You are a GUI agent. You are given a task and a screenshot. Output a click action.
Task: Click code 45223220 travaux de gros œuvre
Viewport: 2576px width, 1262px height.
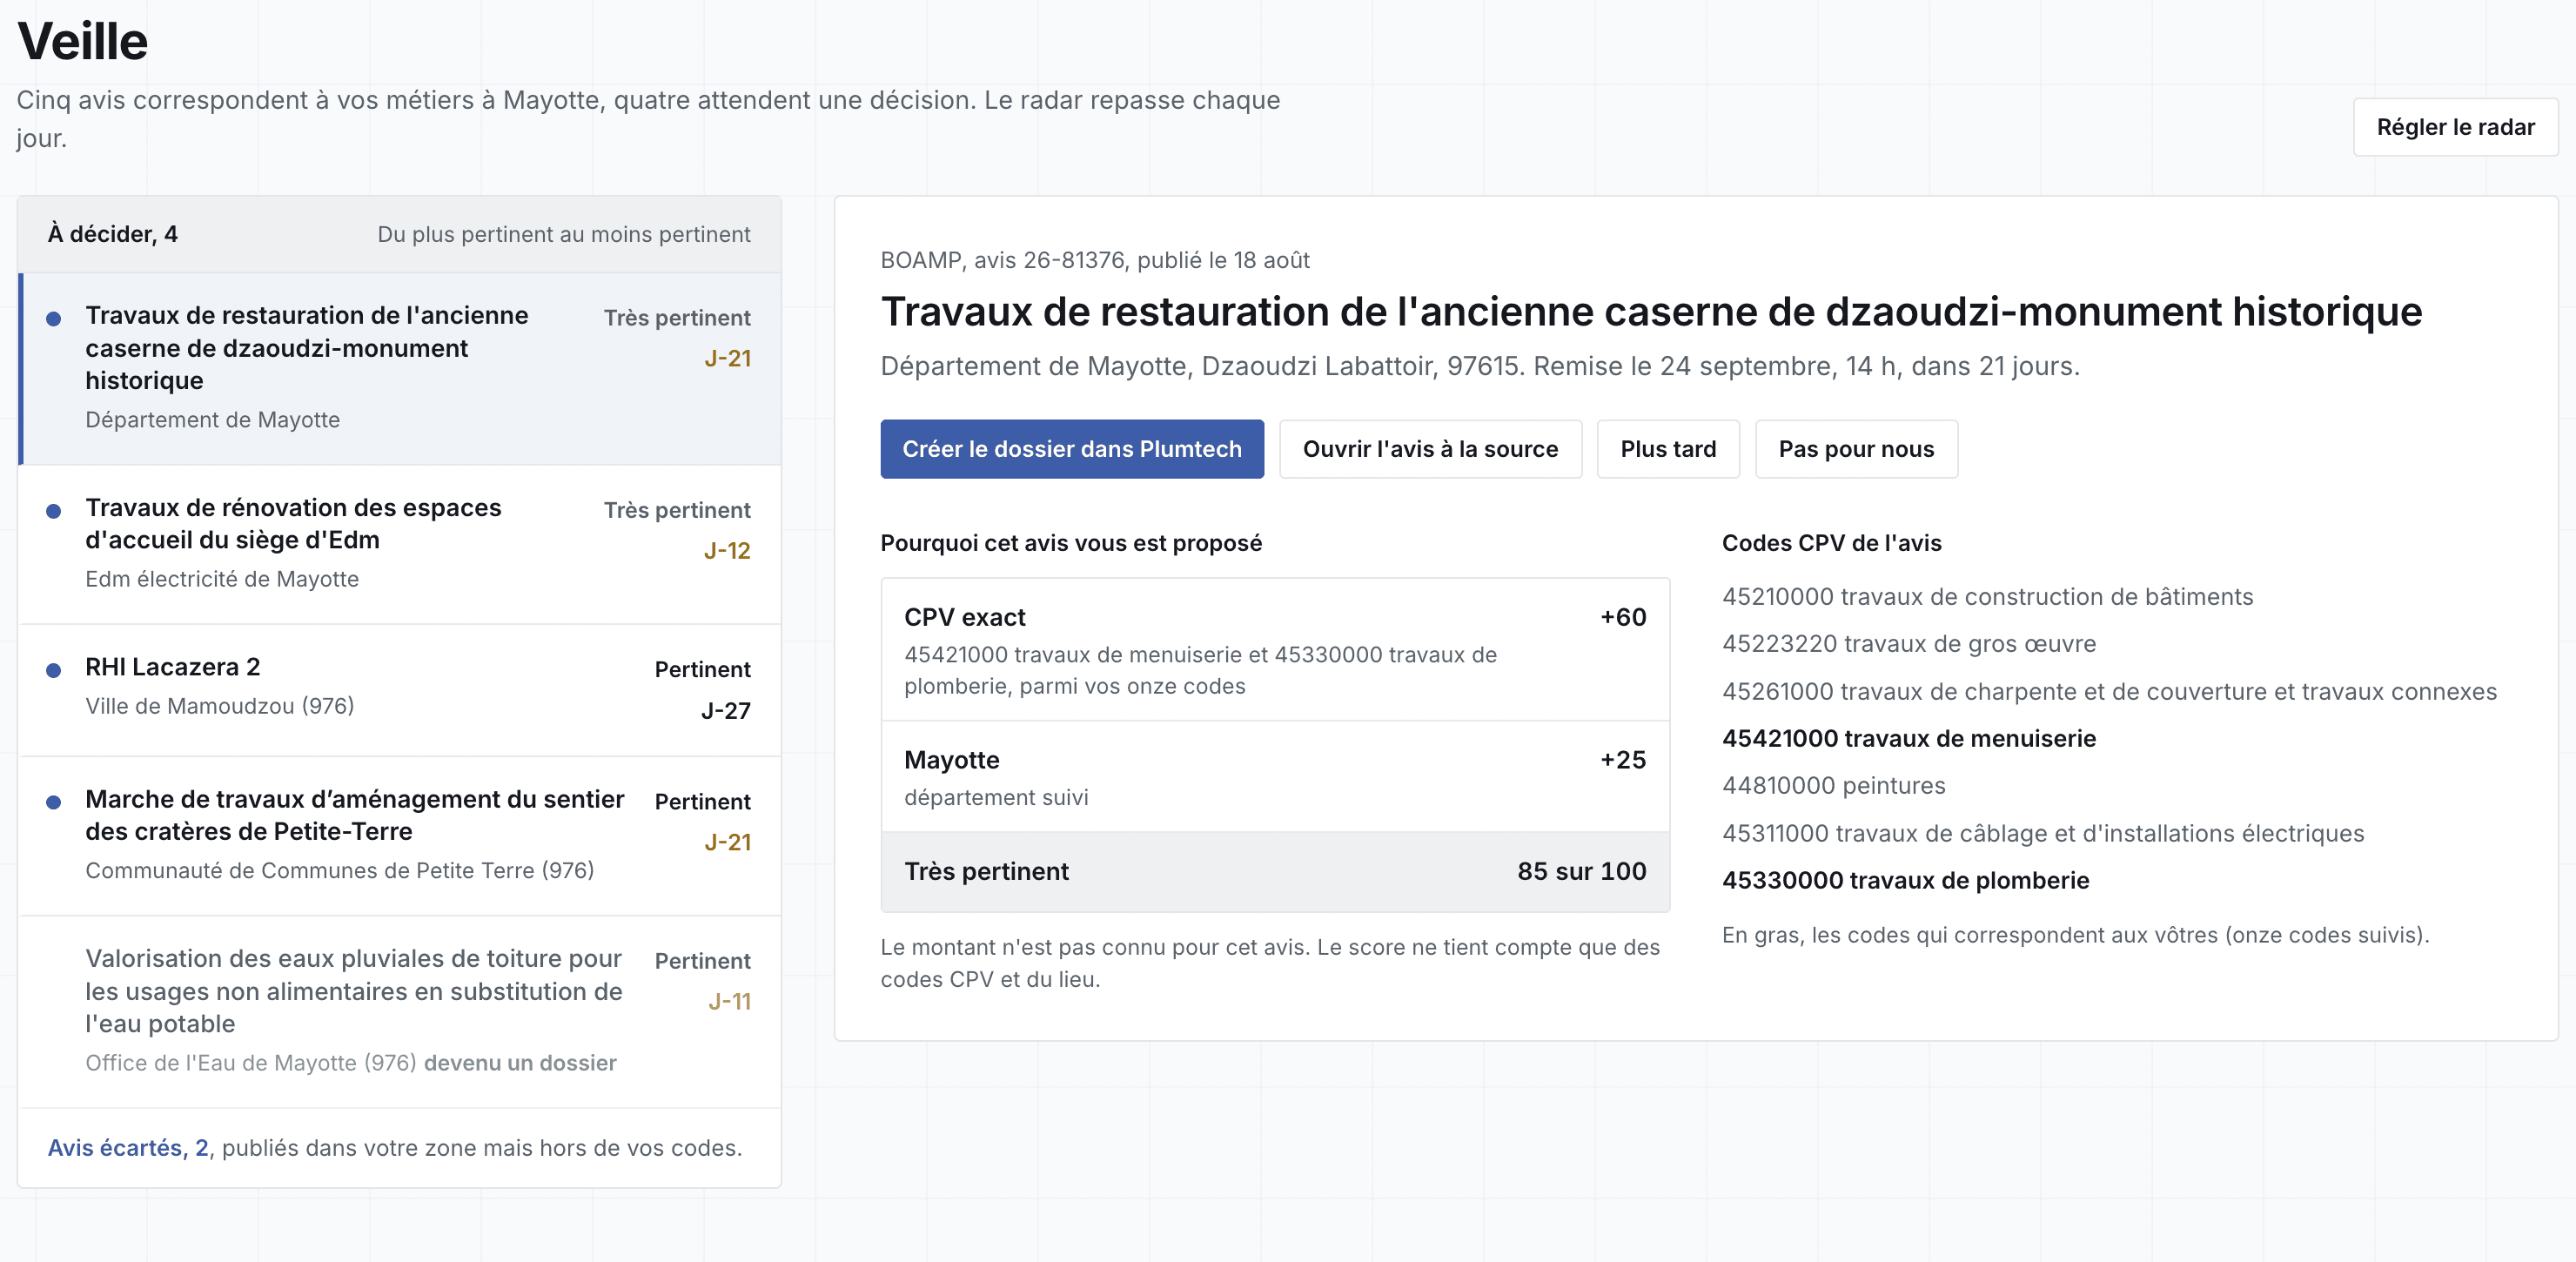click(x=1908, y=643)
